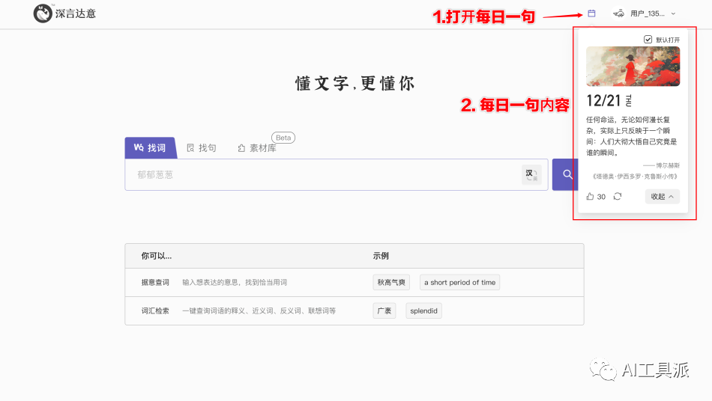Click the Beta badge
Viewport: 712px width, 401px height.
(x=283, y=138)
